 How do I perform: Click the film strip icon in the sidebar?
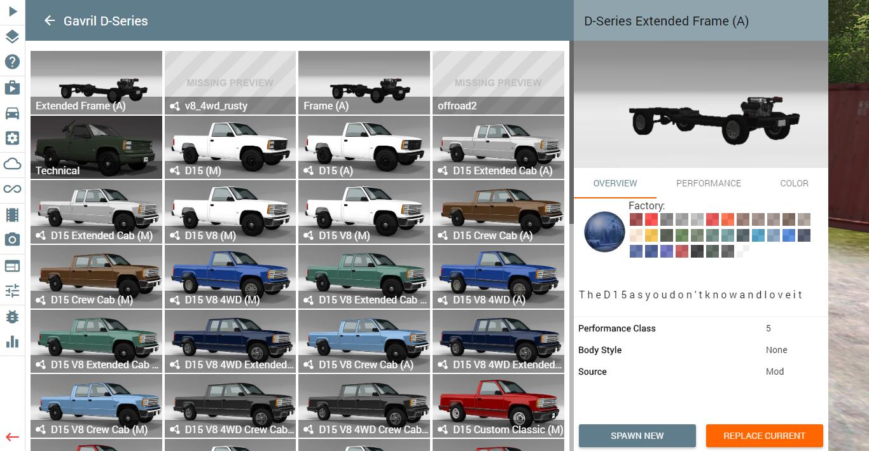(x=12, y=214)
